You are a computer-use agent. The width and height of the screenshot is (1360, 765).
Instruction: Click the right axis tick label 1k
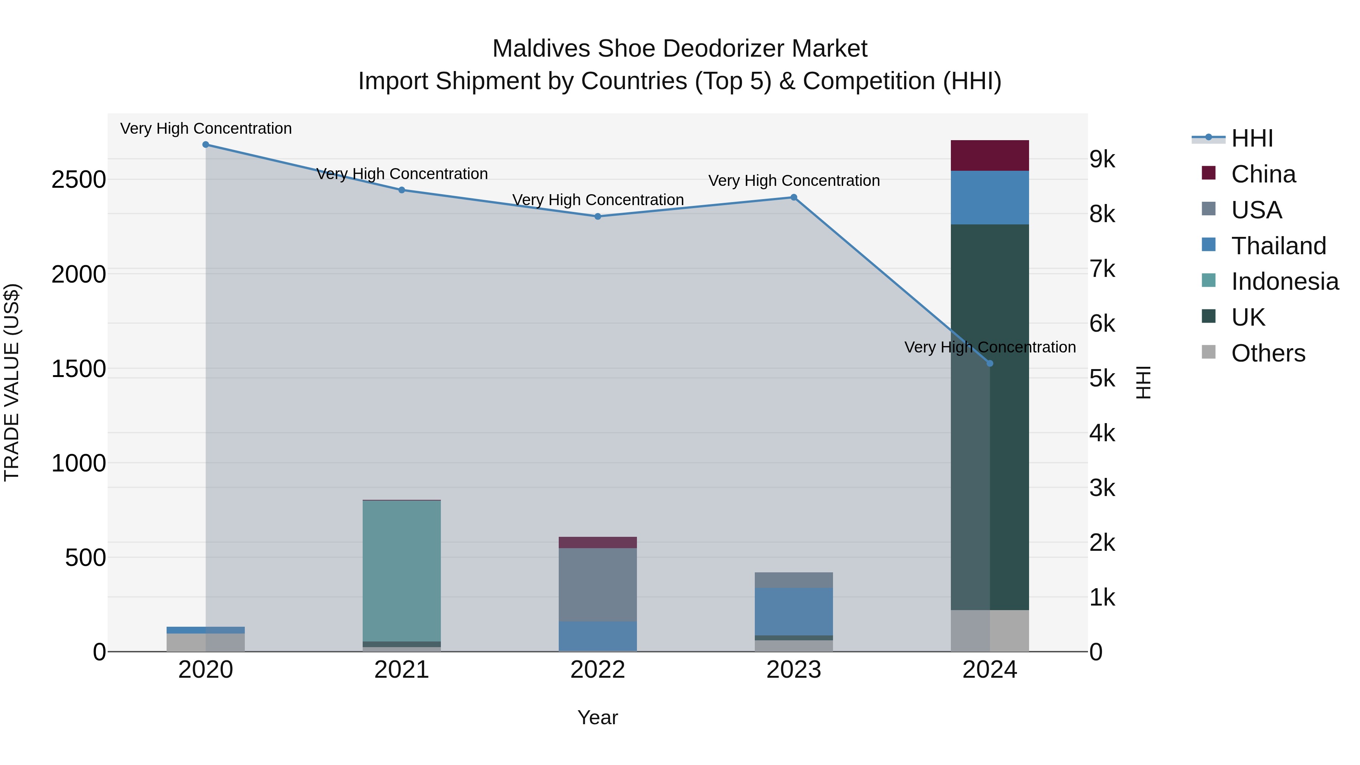coord(1103,598)
